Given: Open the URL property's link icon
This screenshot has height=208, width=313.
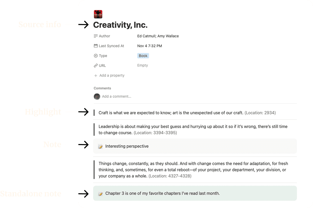Looking at the screenshot, I should 96,66.
